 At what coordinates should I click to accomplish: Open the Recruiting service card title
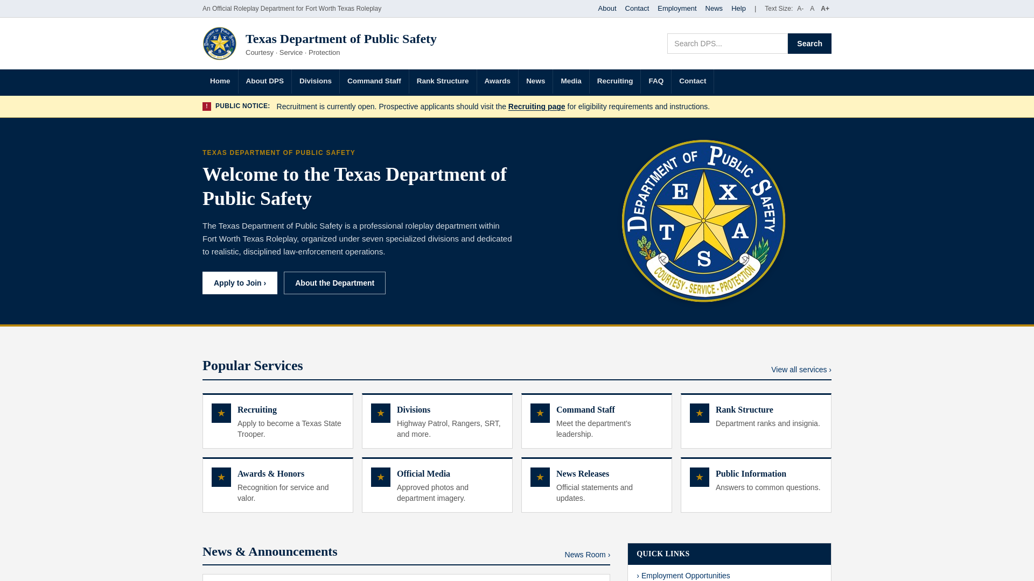pos(257,410)
